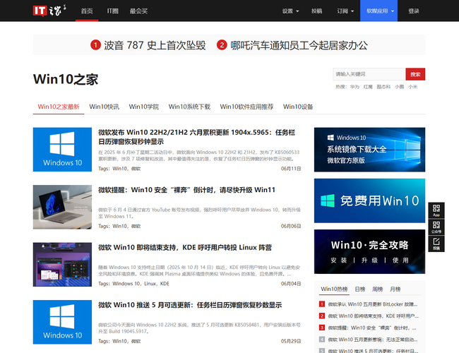Open article 微软 Win10 推送 5 月可选更新
This screenshot has height=353, width=459.
[190, 305]
